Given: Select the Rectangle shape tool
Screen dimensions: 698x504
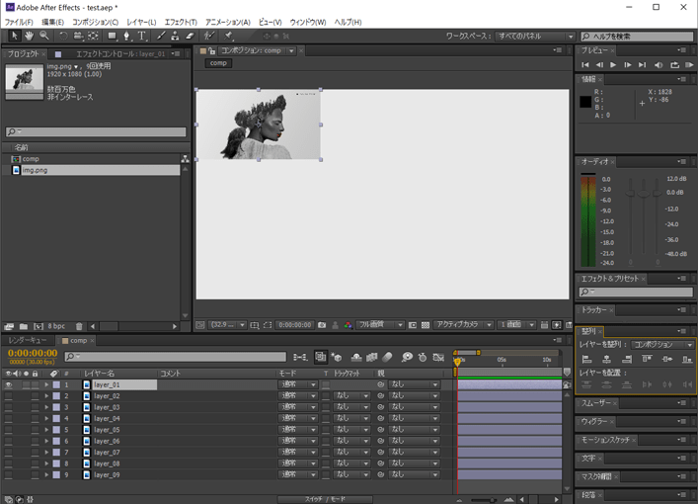Looking at the screenshot, I should tap(113, 36).
